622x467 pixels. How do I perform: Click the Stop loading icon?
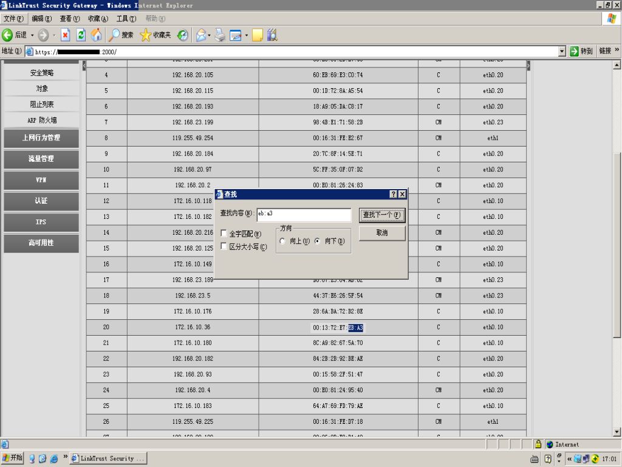click(x=66, y=35)
